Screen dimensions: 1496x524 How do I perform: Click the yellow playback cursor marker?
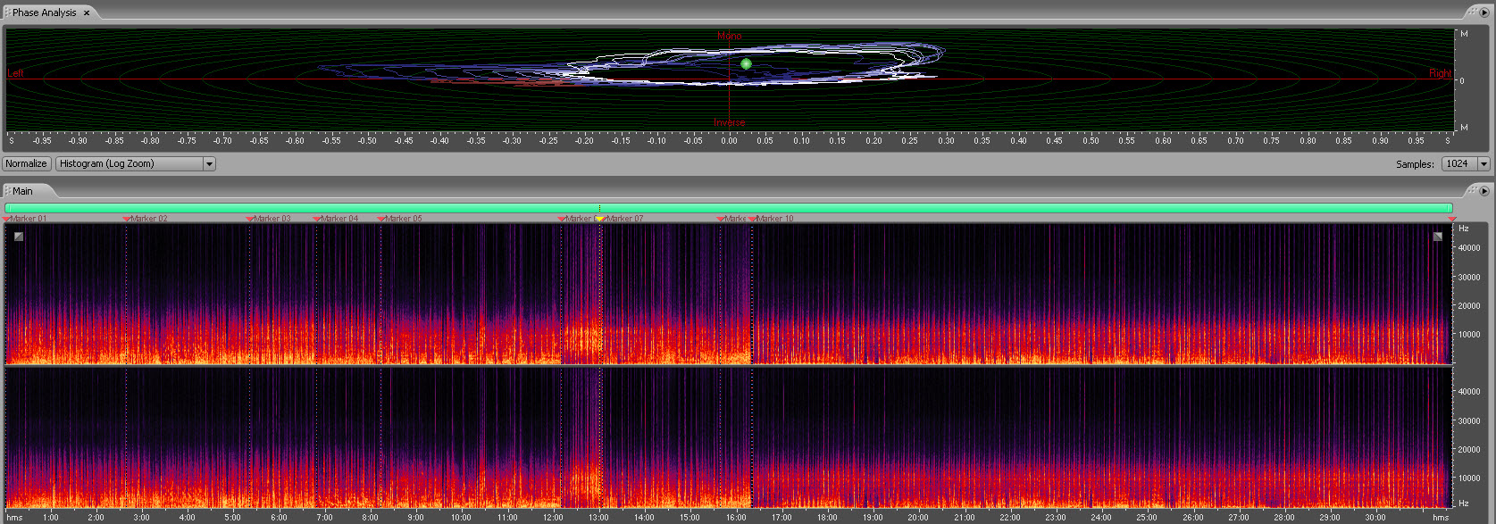tap(599, 219)
